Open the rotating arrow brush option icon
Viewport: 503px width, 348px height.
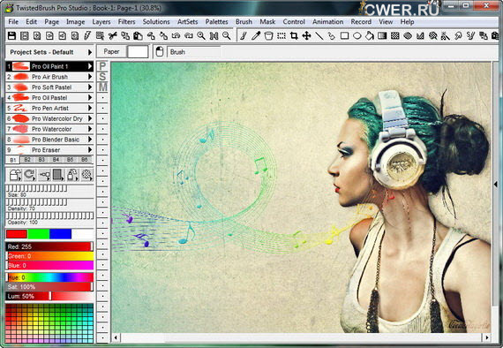point(29,175)
